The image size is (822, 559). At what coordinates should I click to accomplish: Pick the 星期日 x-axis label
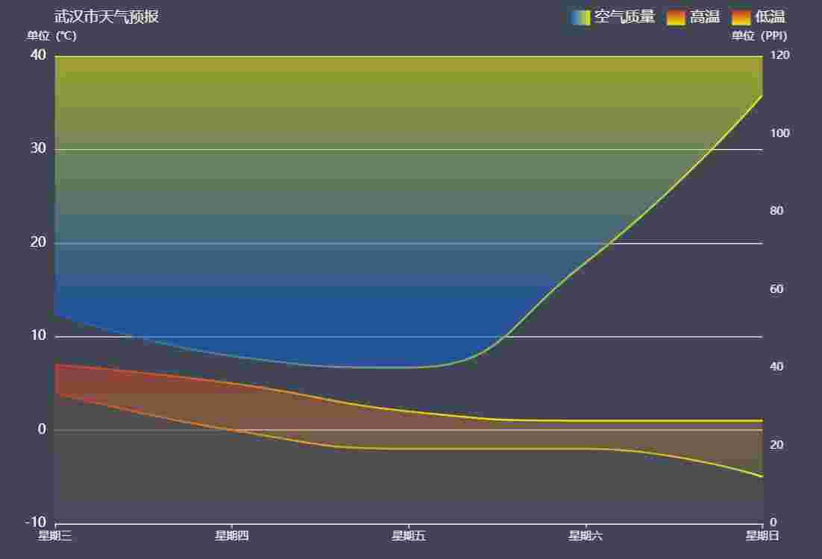click(x=762, y=535)
